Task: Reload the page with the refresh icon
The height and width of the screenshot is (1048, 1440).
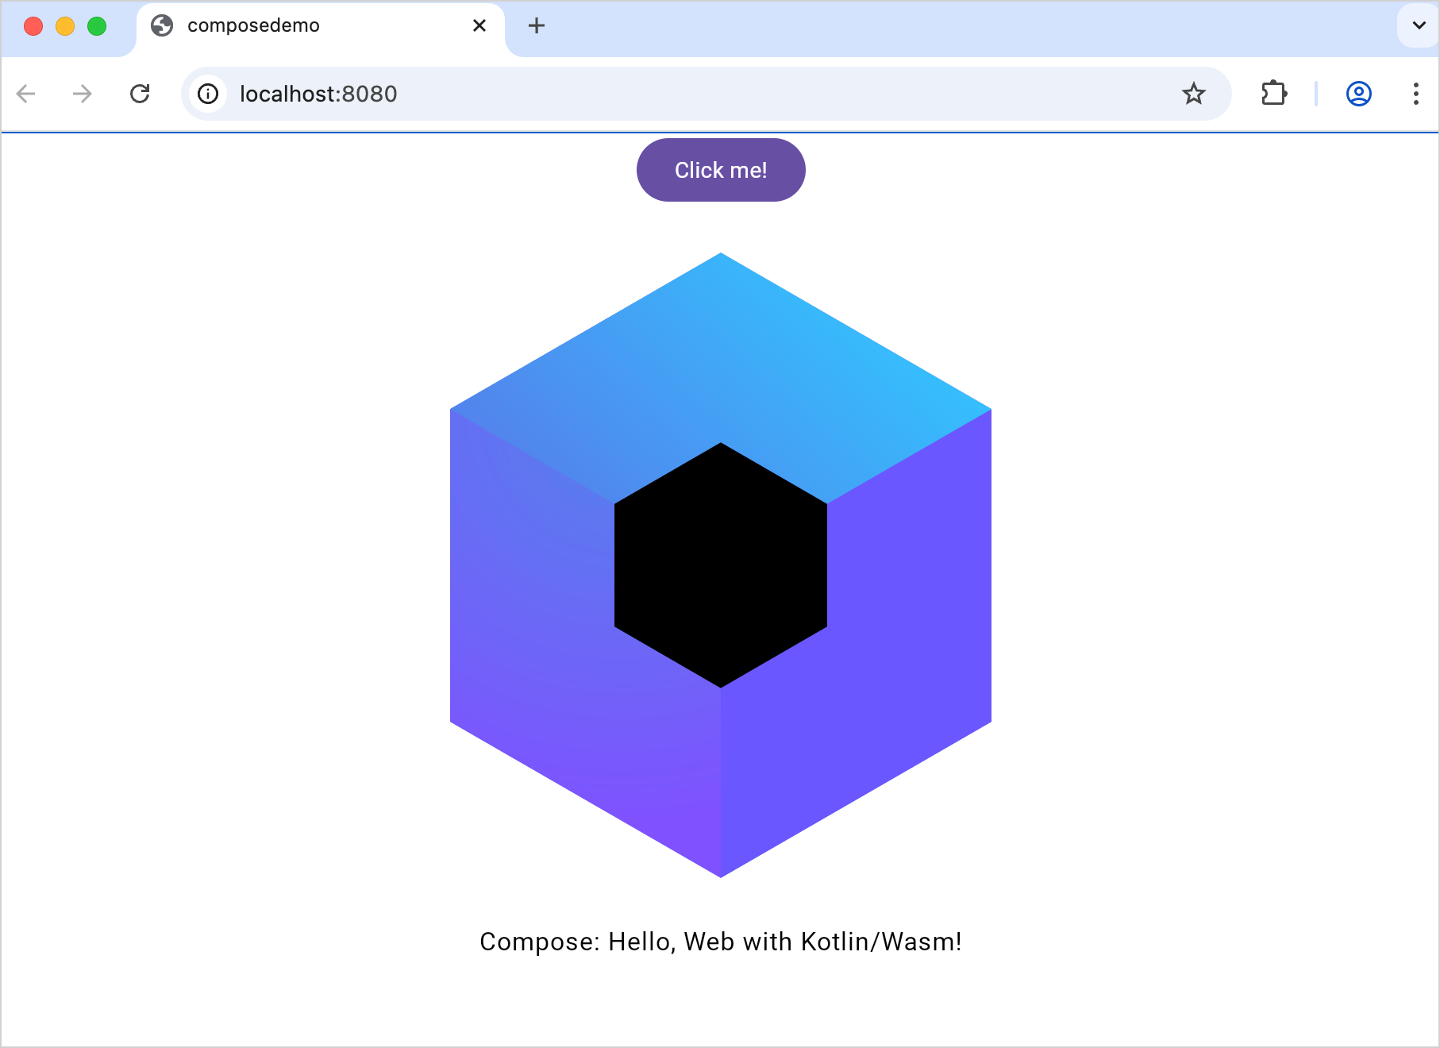Action: [x=140, y=94]
